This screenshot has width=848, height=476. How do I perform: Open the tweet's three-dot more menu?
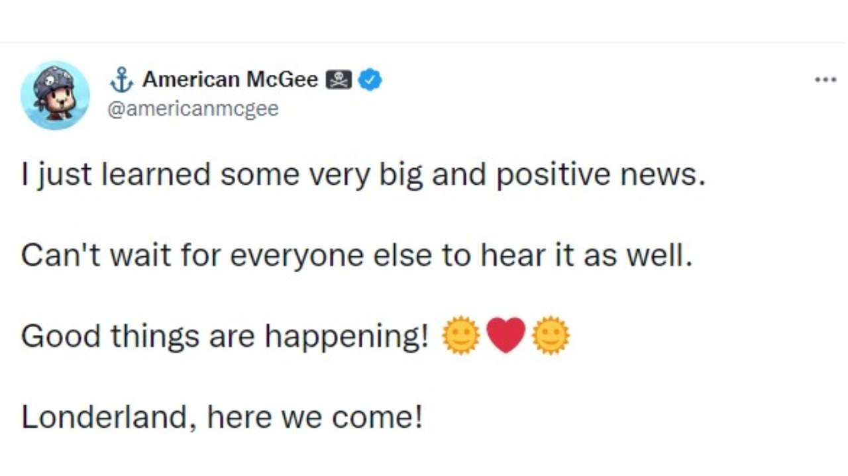825,80
